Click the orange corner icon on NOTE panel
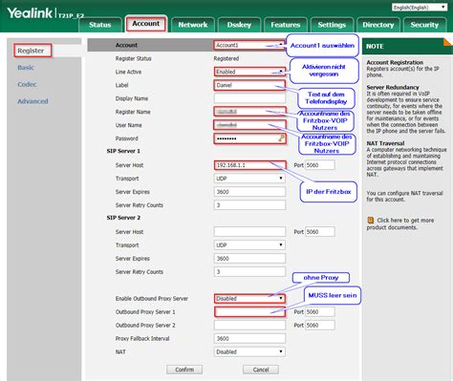 coord(448,42)
